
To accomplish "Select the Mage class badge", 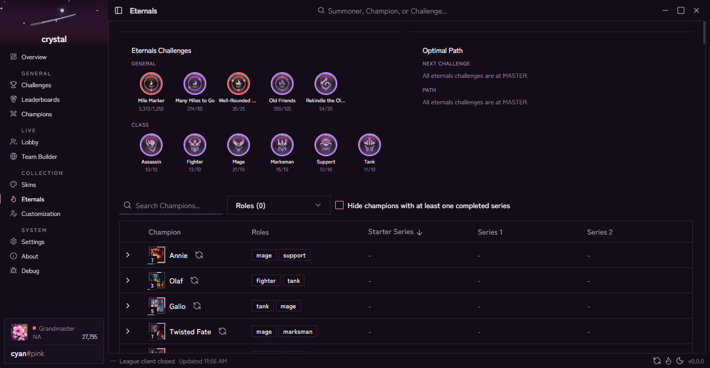I will tap(239, 145).
